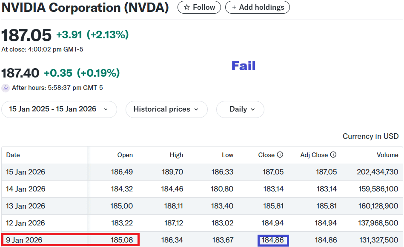Image resolution: width=404 pixels, height=247 pixels.
Task: Open the Historical prices dropdown
Action: [x=166, y=109]
